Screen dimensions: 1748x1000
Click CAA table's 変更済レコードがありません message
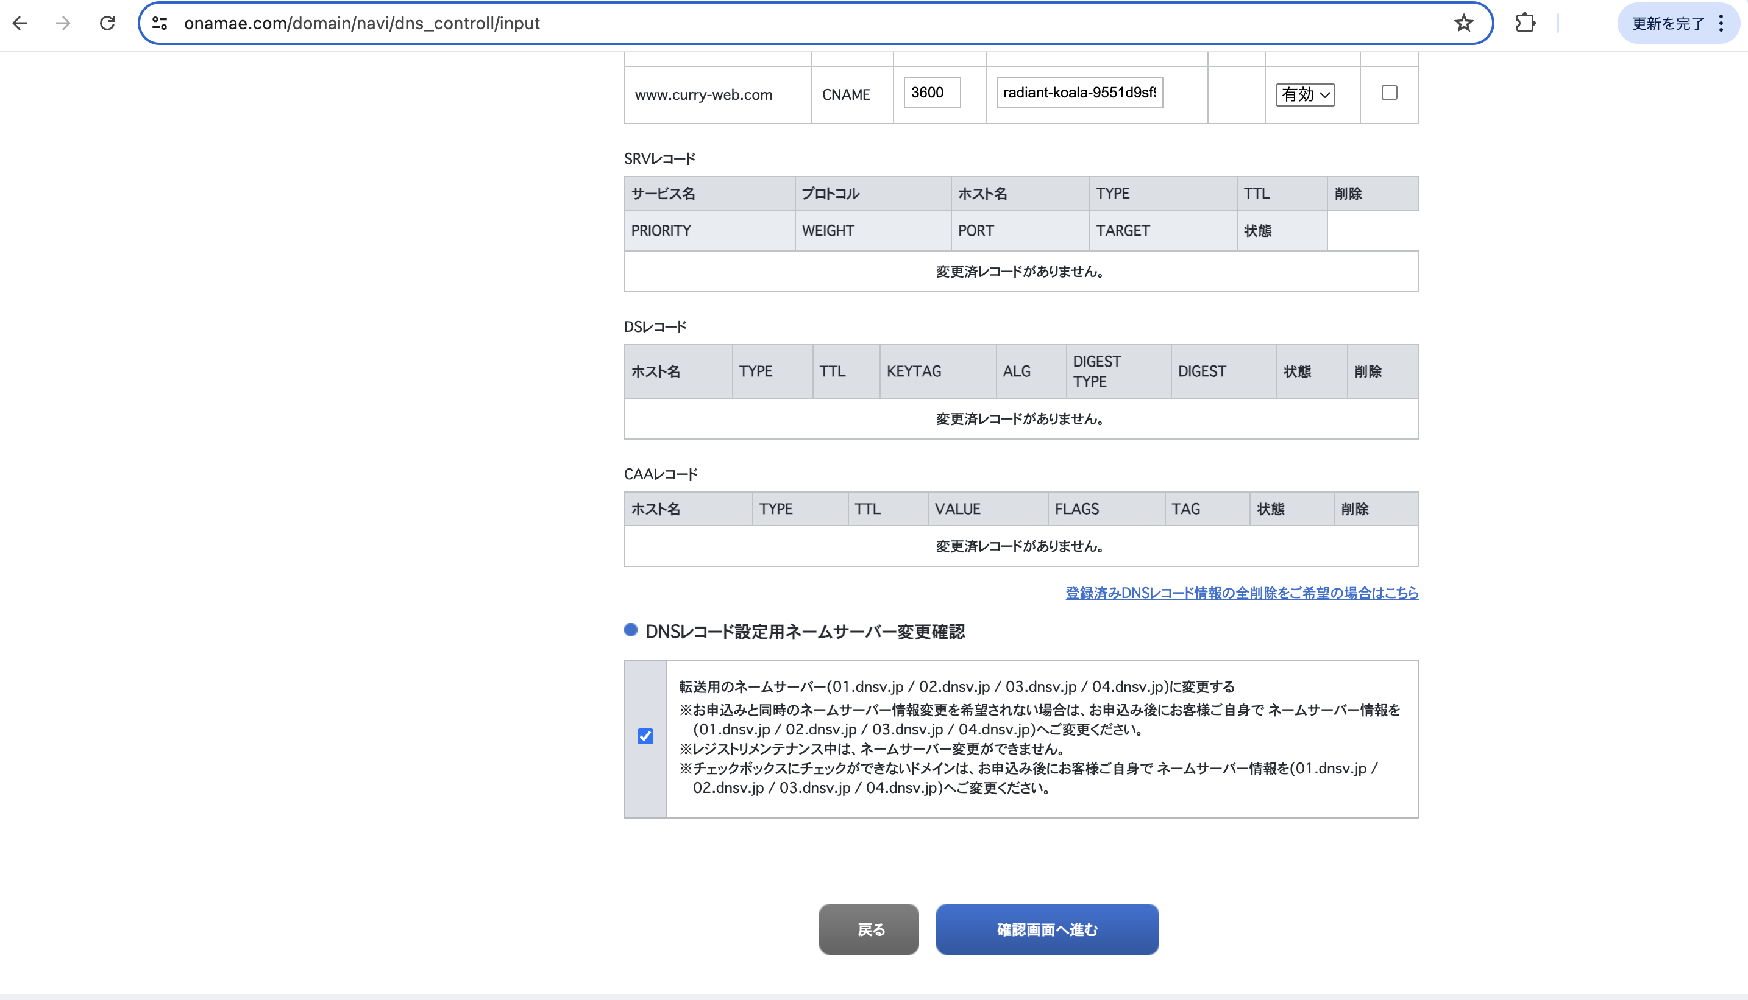[1021, 547]
